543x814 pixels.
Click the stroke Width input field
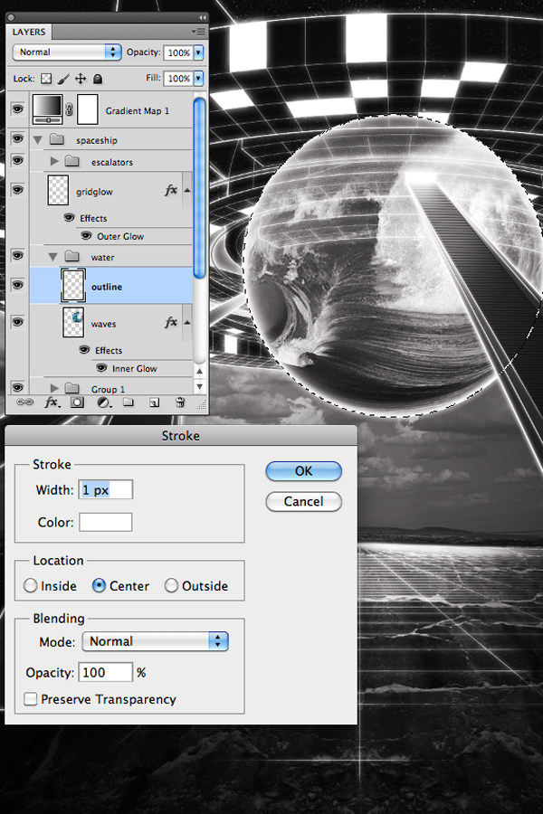(x=106, y=489)
